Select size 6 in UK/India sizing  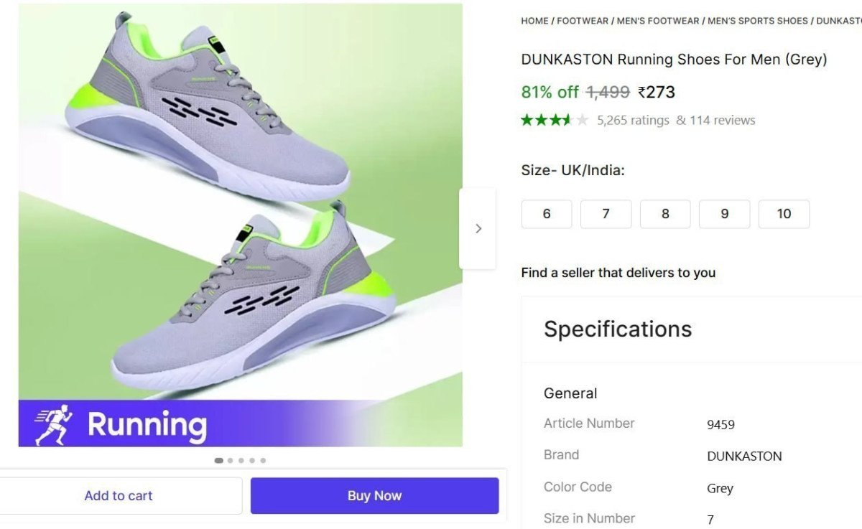pyautogui.click(x=547, y=214)
